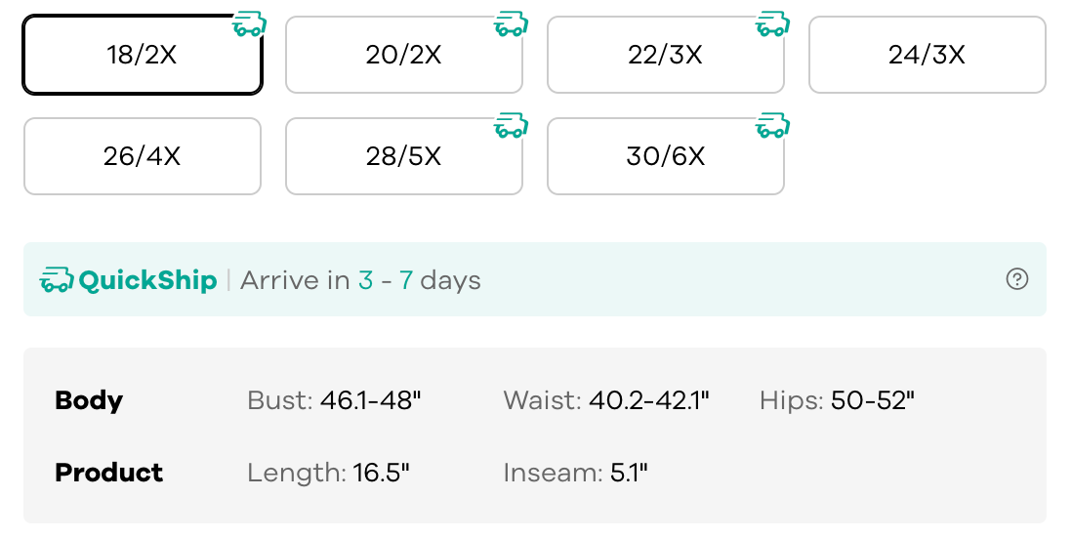Click the green QuickShip label text
1072x539 pixels.
tap(147, 280)
